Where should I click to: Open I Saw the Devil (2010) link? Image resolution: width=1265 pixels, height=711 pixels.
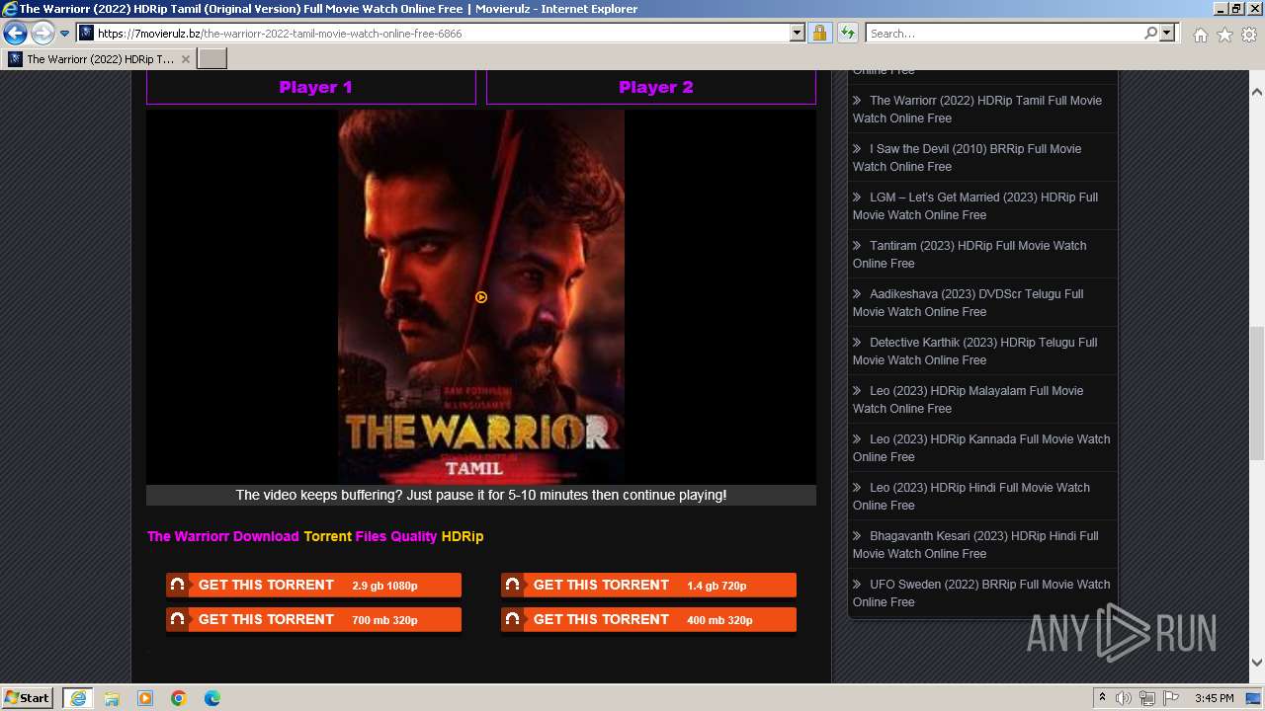pos(968,157)
